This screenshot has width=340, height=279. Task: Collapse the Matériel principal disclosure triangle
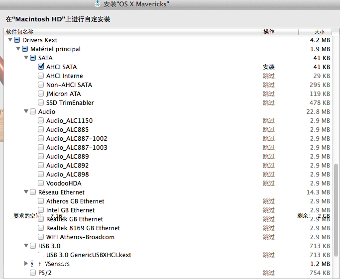click(x=18, y=49)
